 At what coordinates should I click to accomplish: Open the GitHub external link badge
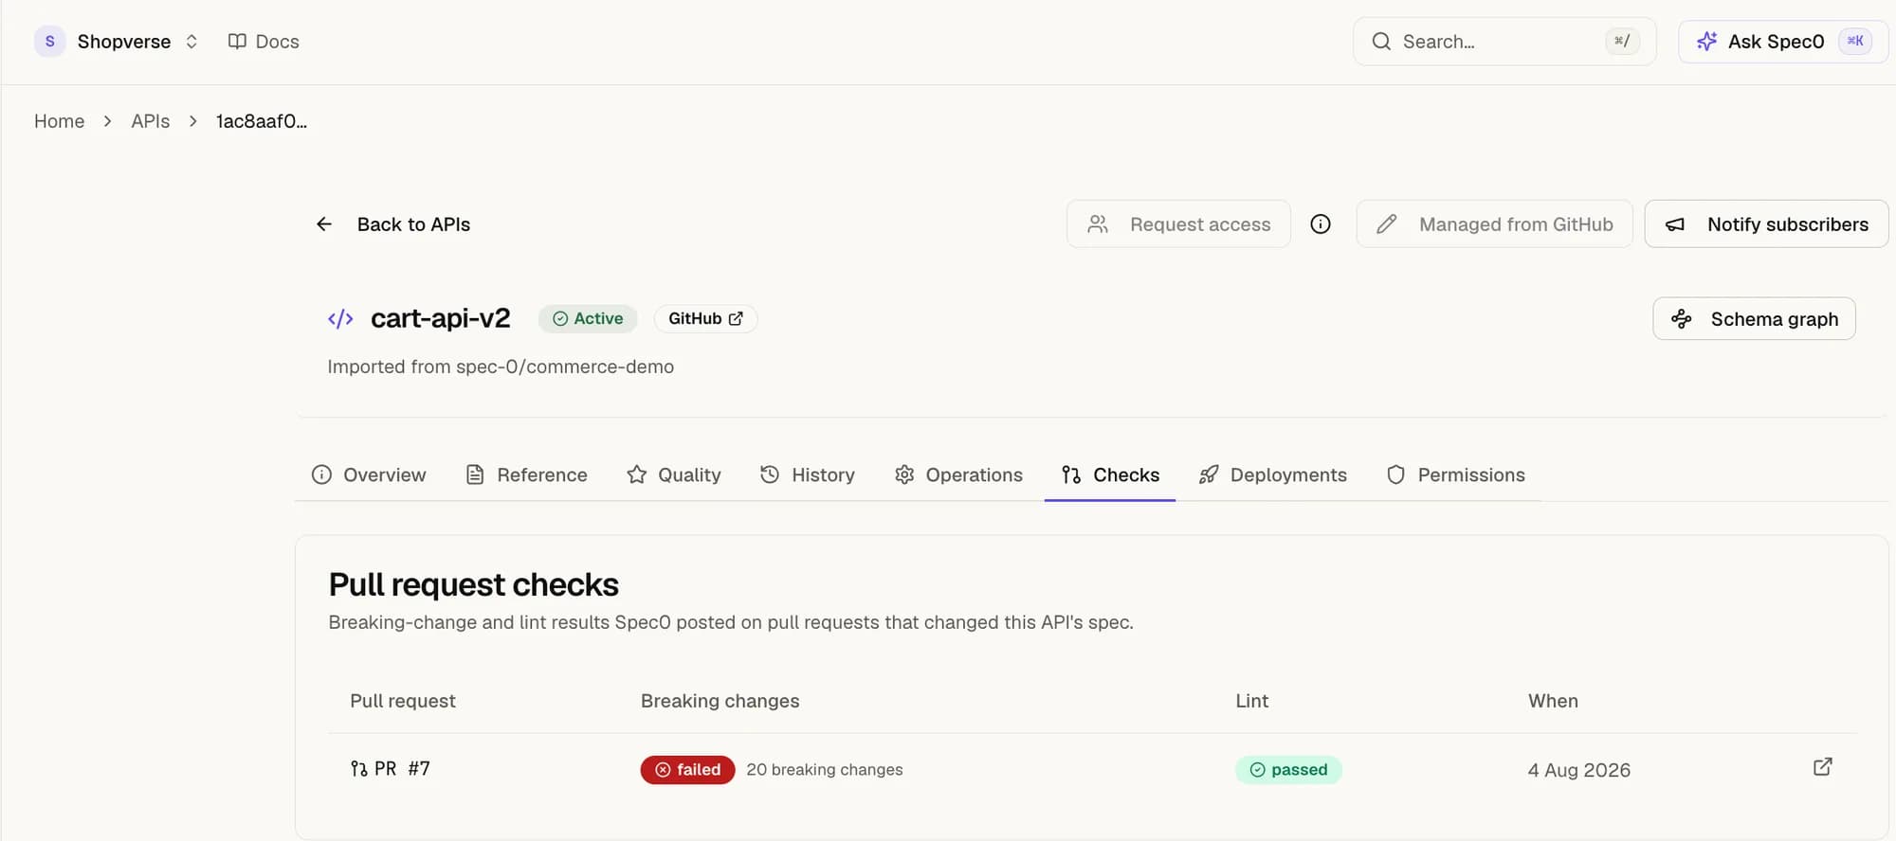coord(705,319)
